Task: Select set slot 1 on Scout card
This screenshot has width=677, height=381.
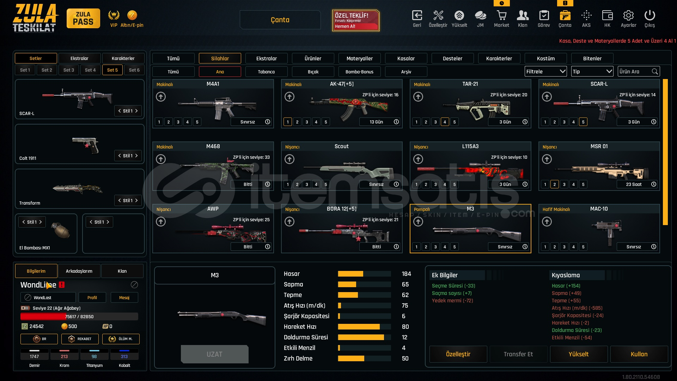Action: (x=288, y=185)
